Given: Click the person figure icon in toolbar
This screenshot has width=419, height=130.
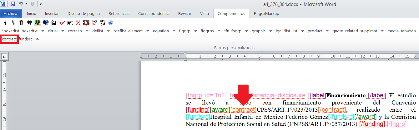Looking at the screenshot, I should click(x=5, y=23).
